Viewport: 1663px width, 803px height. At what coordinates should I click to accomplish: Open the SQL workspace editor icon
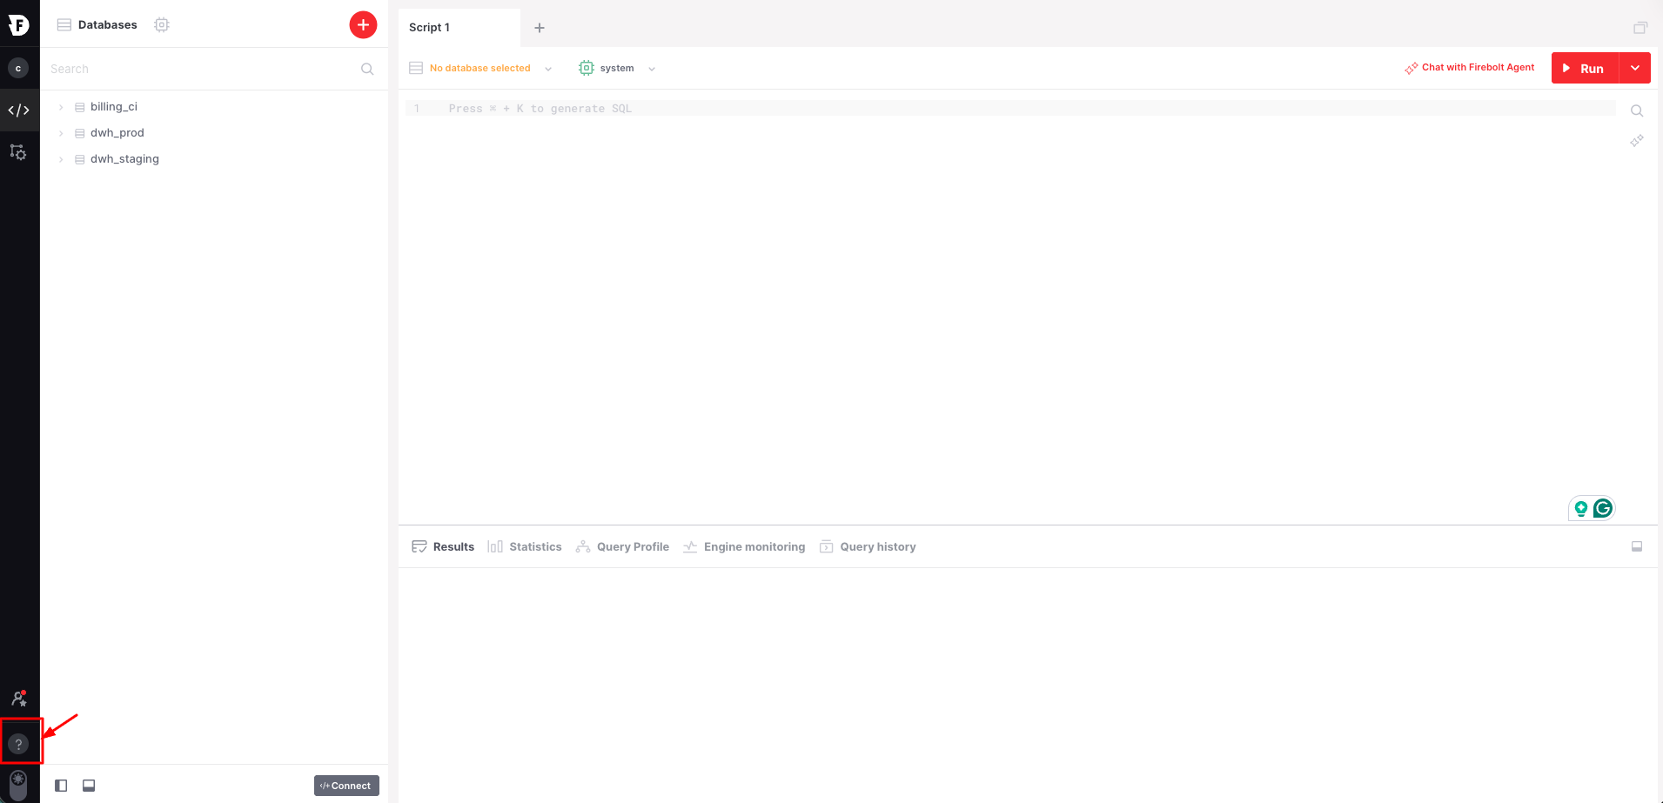click(18, 110)
